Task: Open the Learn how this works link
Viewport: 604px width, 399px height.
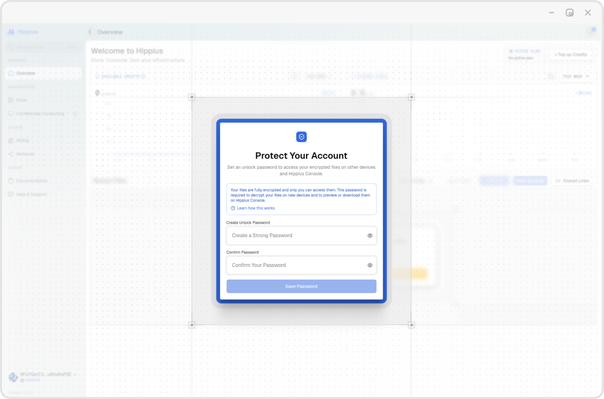Action: [x=256, y=208]
